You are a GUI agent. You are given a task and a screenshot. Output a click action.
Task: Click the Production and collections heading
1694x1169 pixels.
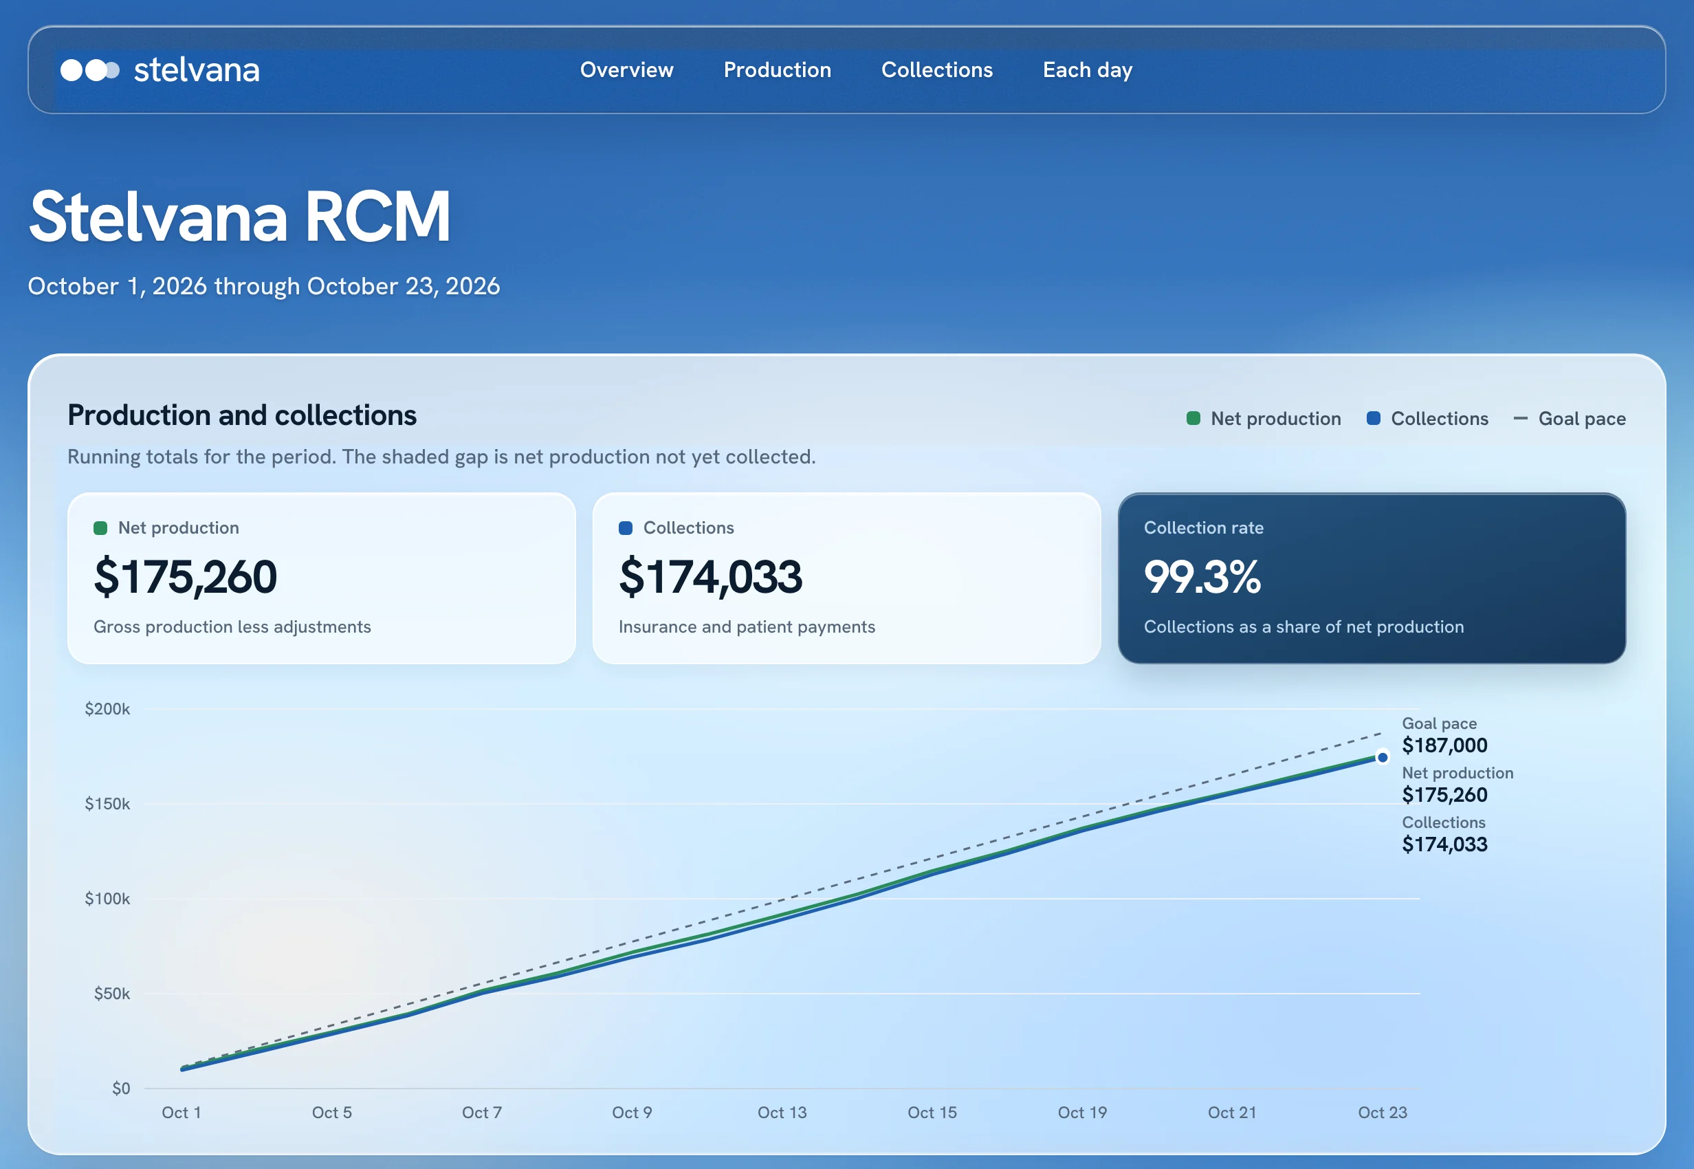[242, 415]
